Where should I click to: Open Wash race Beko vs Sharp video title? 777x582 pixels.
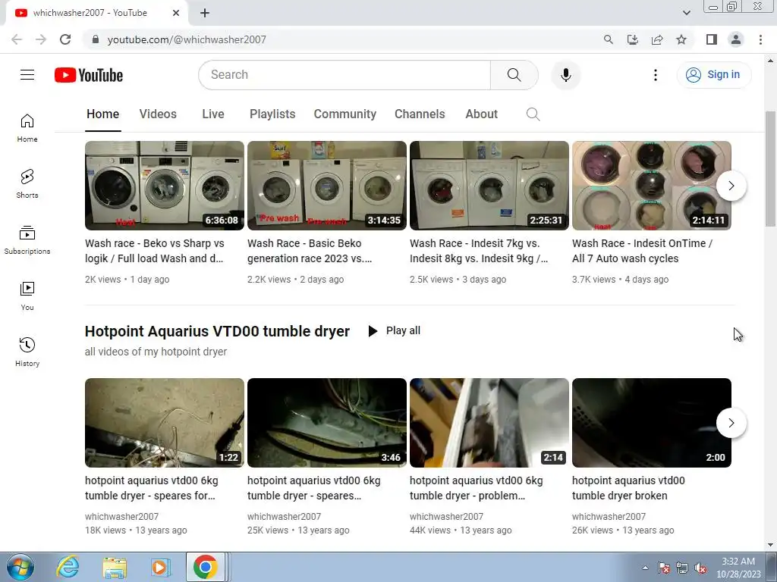(155, 251)
